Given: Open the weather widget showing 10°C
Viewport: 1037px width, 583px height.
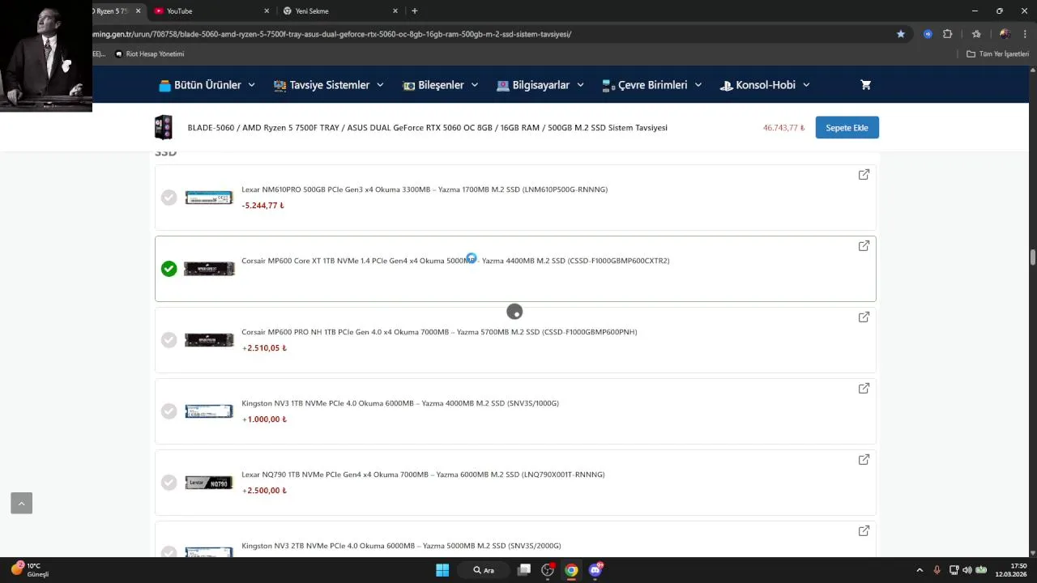Looking at the screenshot, I should coord(30,570).
